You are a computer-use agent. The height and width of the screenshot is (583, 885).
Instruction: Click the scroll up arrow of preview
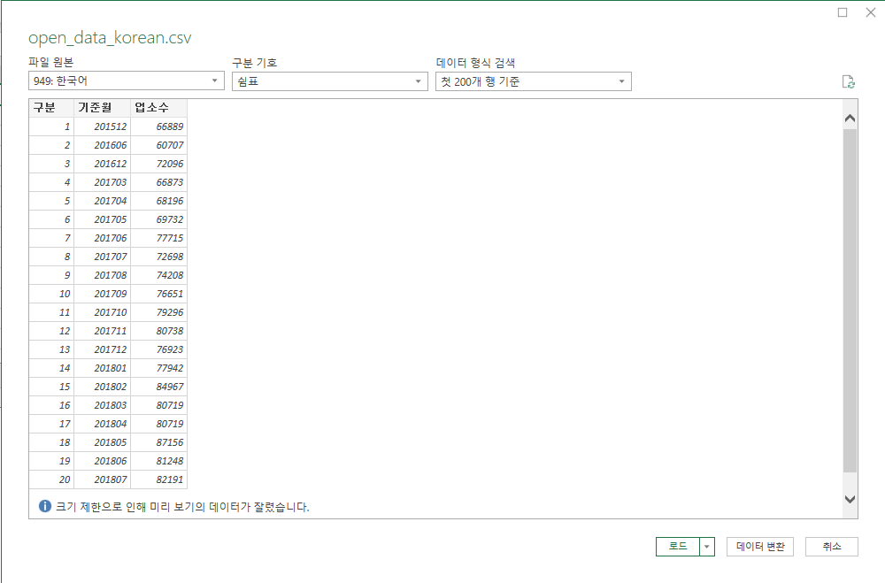tap(850, 119)
